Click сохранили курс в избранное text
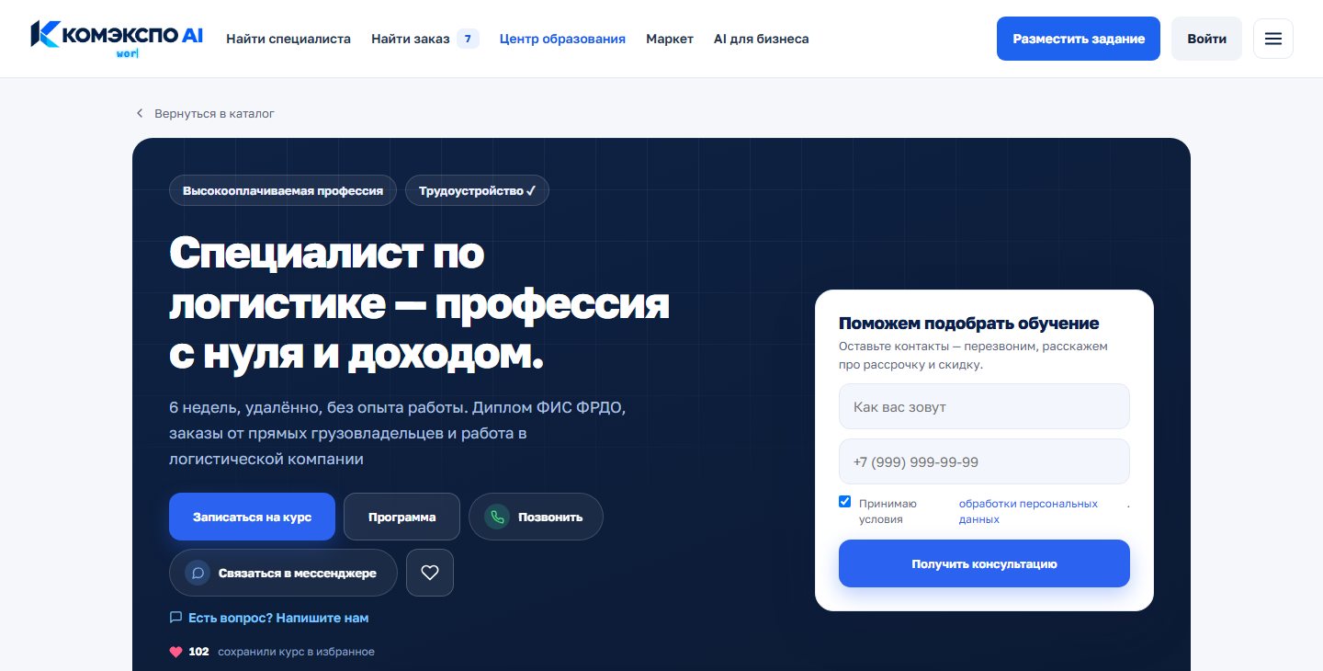Screen dimensions: 1323x671 click(295, 652)
